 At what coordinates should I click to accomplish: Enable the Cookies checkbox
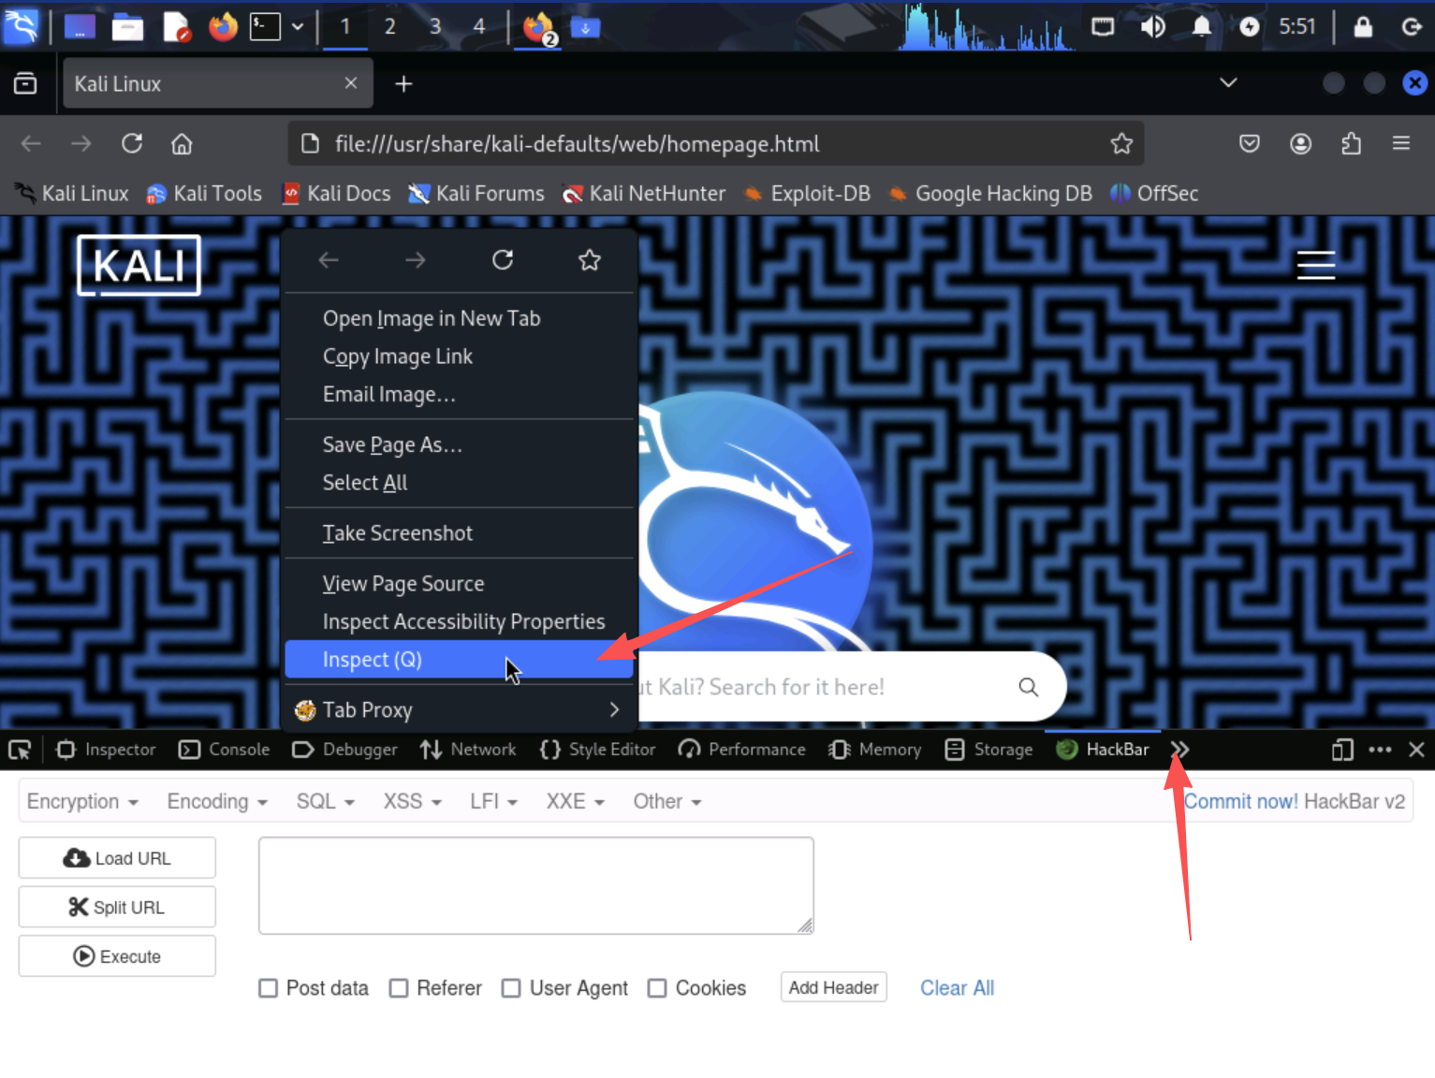coord(657,988)
